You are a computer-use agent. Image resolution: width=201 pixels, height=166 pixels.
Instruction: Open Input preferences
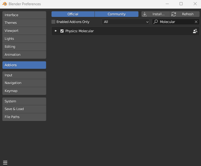click(24, 75)
